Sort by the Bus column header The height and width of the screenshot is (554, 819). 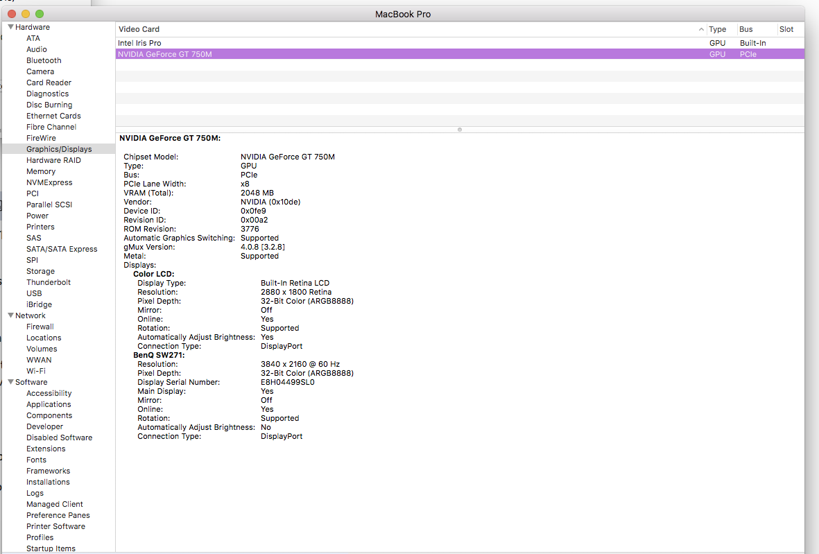coord(746,29)
